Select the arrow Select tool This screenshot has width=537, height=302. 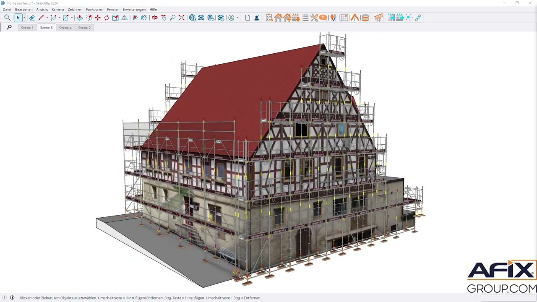coord(18,18)
